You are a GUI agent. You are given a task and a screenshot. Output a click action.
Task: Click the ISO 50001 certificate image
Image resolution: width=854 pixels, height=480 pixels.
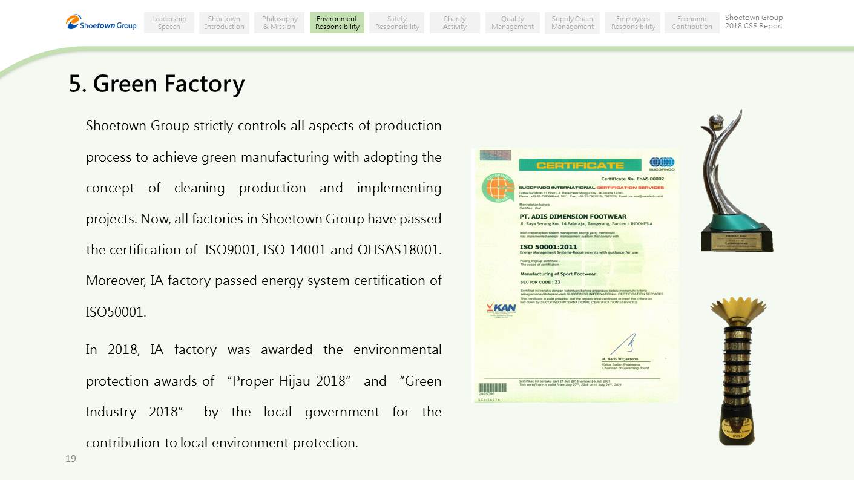[x=575, y=275]
